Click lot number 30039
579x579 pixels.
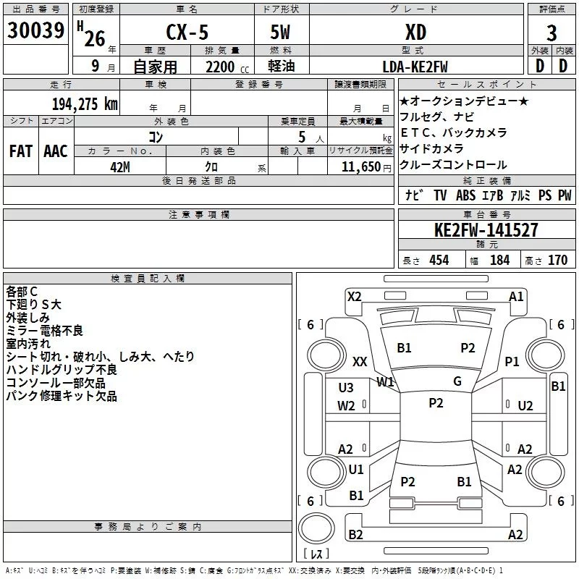[35, 30]
